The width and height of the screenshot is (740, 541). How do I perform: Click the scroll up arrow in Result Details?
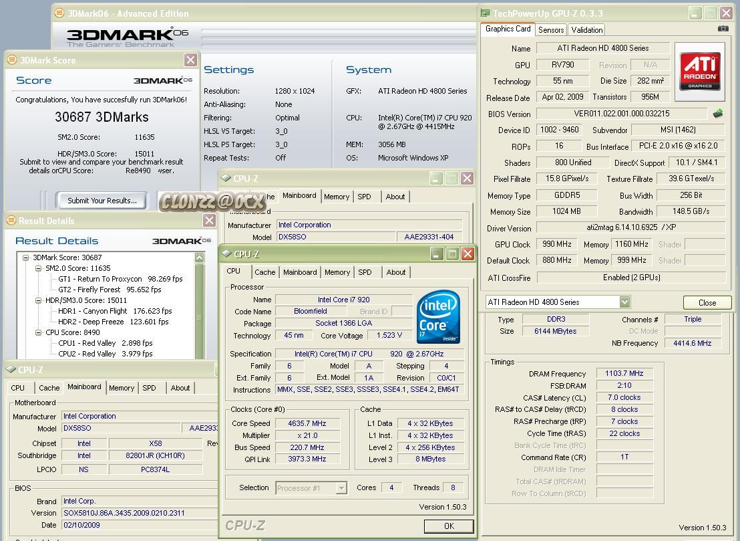pyautogui.click(x=200, y=257)
